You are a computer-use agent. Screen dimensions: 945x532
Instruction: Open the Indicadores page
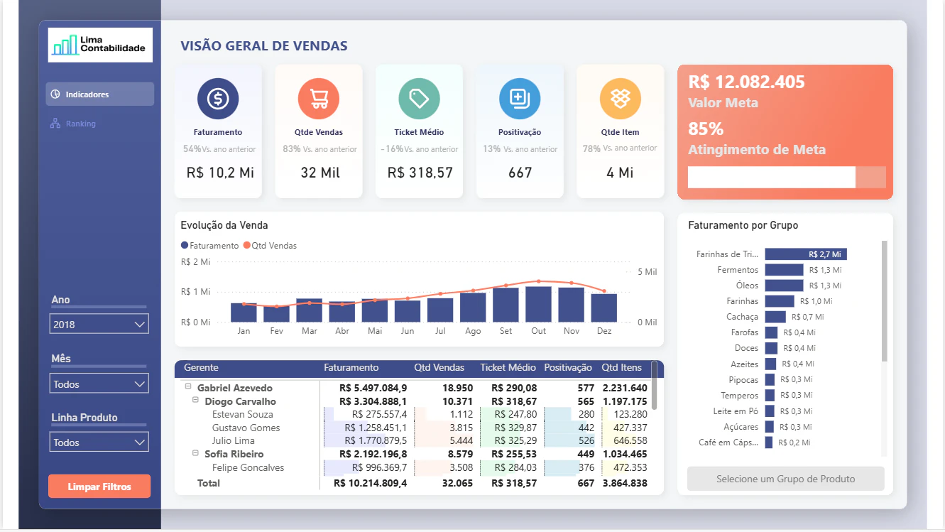100,94
